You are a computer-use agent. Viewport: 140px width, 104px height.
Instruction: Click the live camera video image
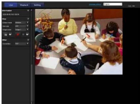(x=79, y=42)
